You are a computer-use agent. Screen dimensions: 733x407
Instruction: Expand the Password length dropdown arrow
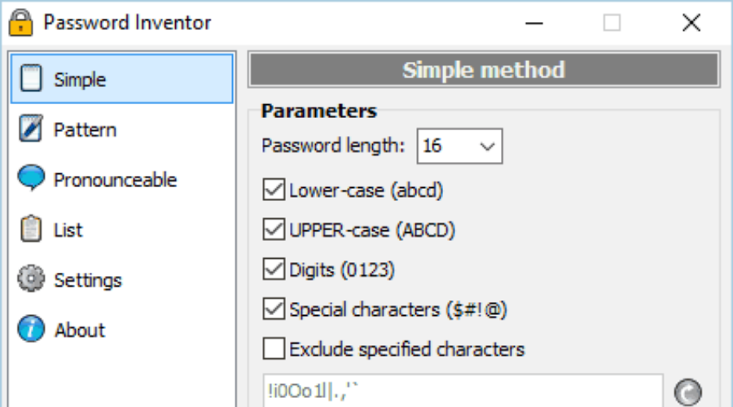click(487, 147)
